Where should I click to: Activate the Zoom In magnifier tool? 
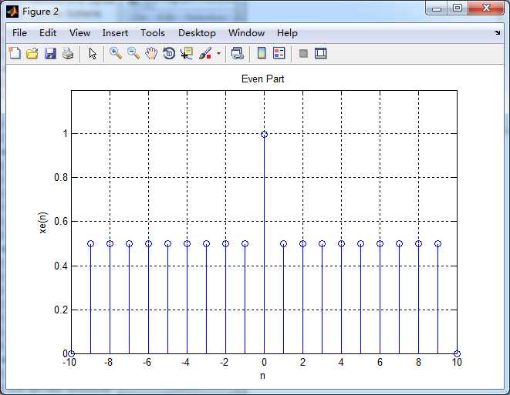coord(116,53)
